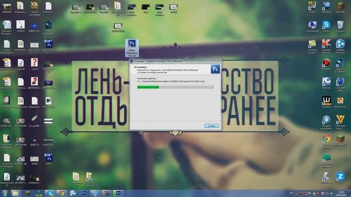The height and width of the screenshot is (197, 351).
Task: Click the Ps logo in the installer dialog
Action: [x=215, y=69]
